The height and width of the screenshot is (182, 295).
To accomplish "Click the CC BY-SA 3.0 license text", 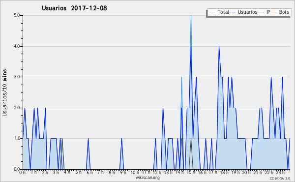I will 280,178.
